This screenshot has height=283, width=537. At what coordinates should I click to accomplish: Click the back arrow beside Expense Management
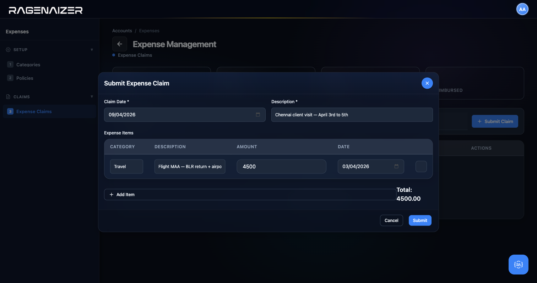(120, 44)
